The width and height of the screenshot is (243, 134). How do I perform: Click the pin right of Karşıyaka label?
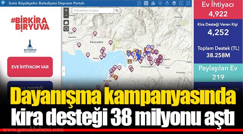(111, 42)
